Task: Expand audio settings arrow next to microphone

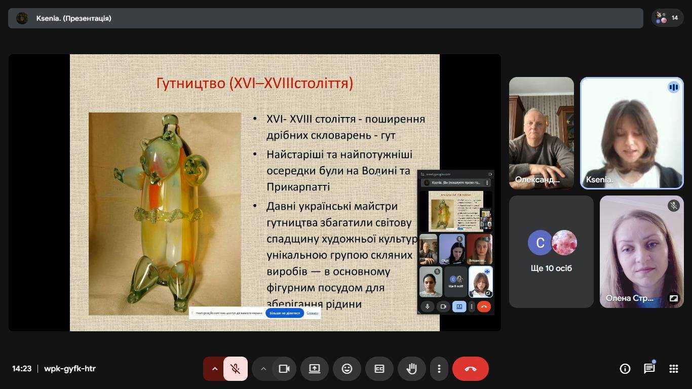Action: [x=214, y=369]
